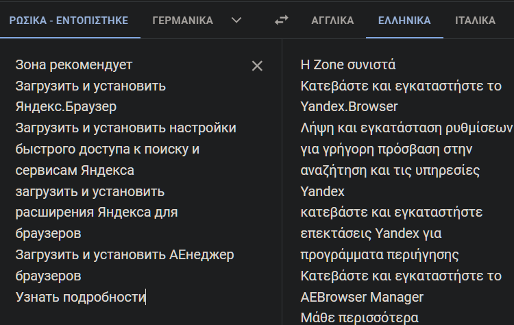
Task: Click translated text AEBrowser Manager
Action: (362, 297)
